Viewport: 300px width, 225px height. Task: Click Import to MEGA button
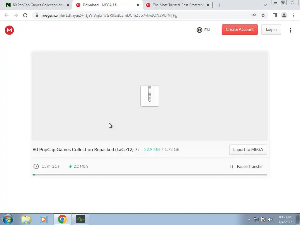[x=248, y=150]
